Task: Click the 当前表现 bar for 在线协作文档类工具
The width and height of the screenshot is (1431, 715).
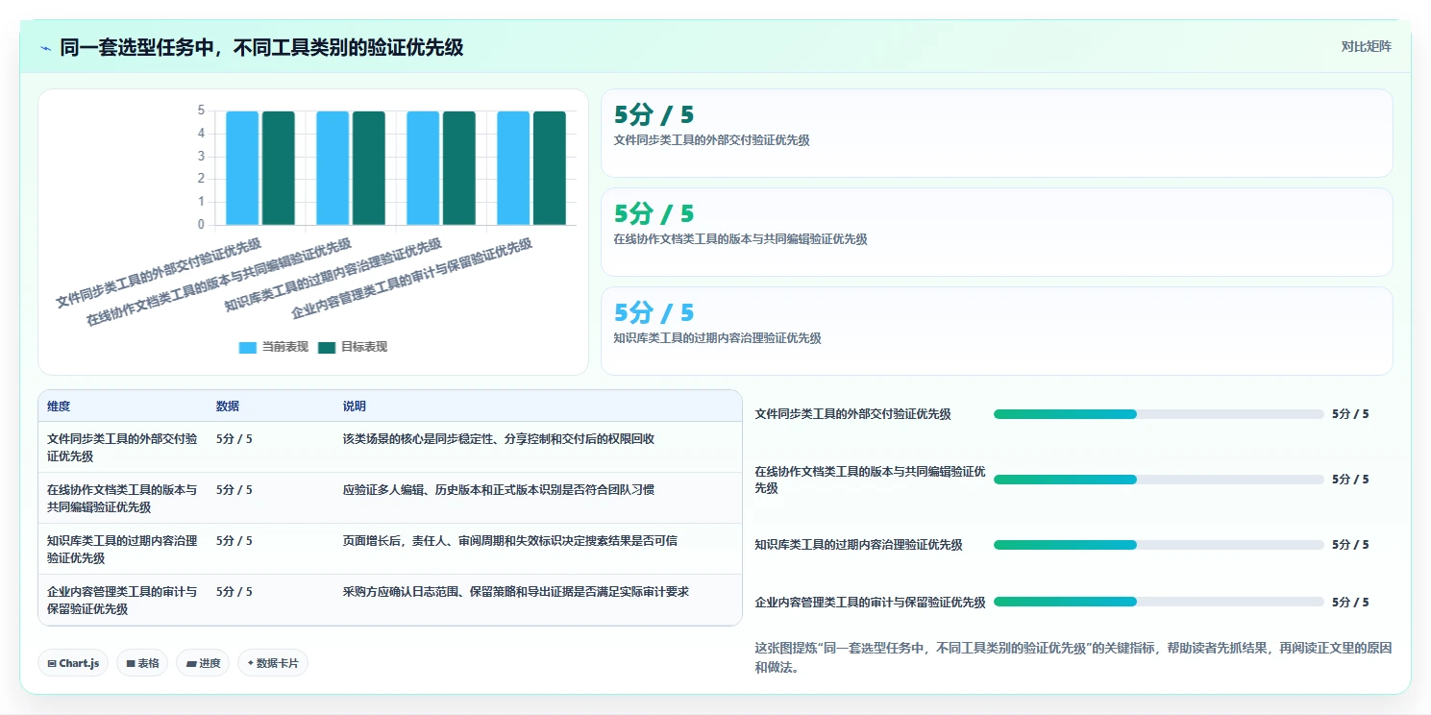Action: click(333, 168)
